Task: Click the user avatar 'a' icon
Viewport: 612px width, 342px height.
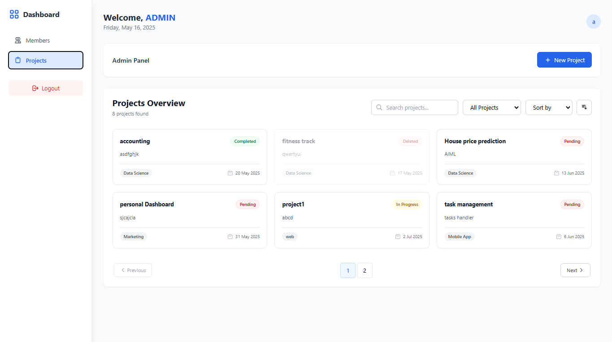Action: point(593,21)
